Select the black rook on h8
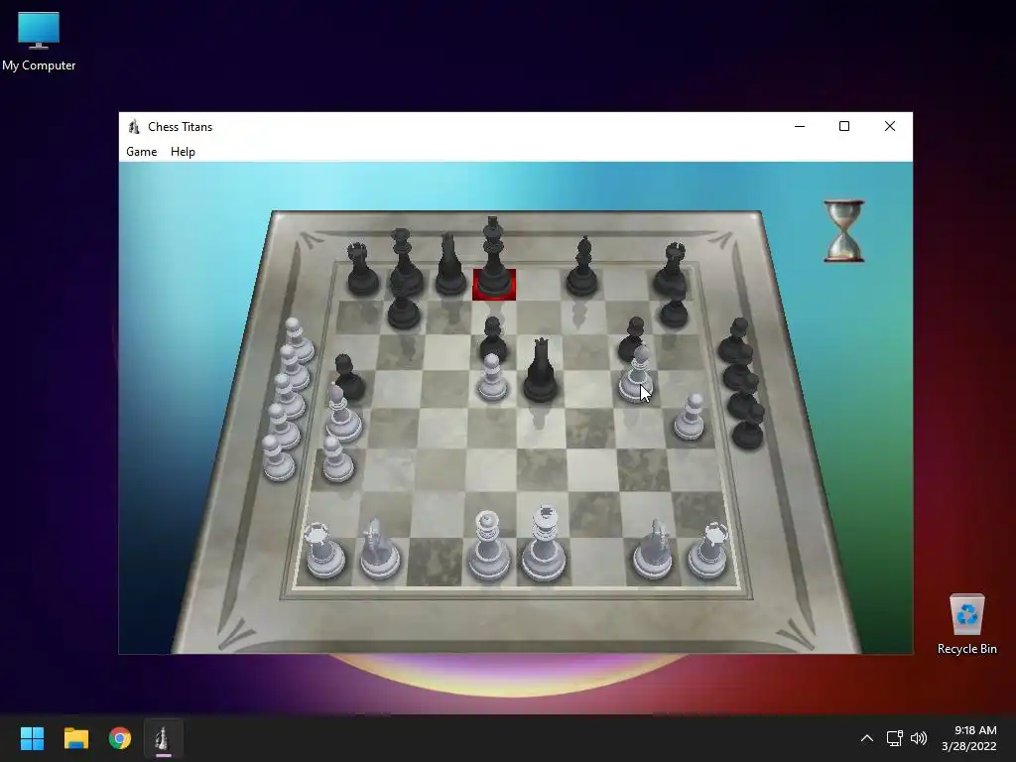1016x762 pixels. click(671, 269)
